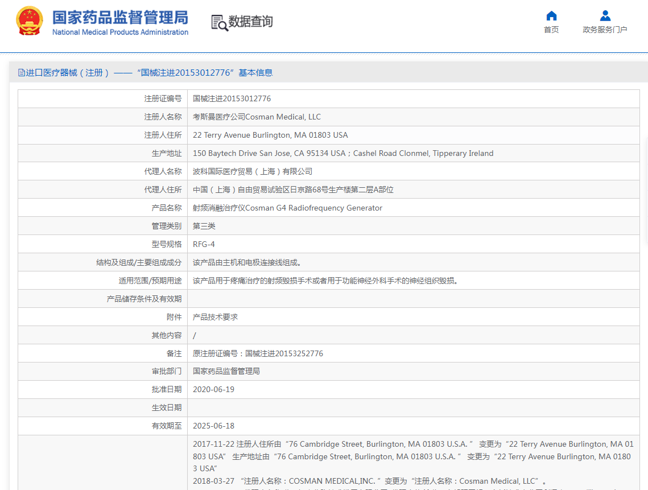Select 考斯曼医疗公司Cosman Medical, LLC
Screen dimensions: 648x490
[257, 117]
